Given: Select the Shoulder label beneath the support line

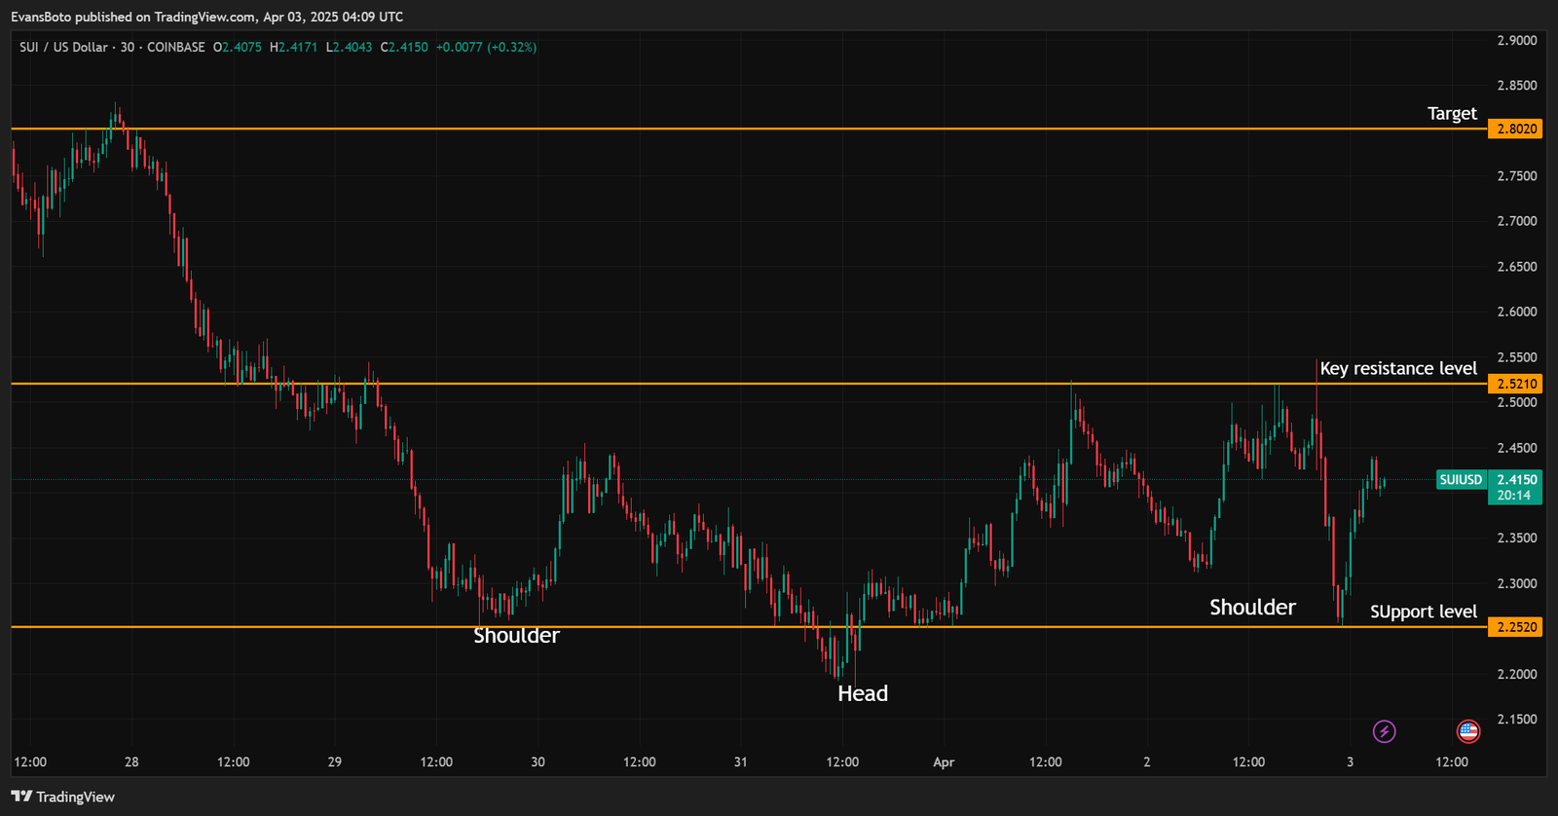Looking at the screenshot, I should tap(516, 636).
